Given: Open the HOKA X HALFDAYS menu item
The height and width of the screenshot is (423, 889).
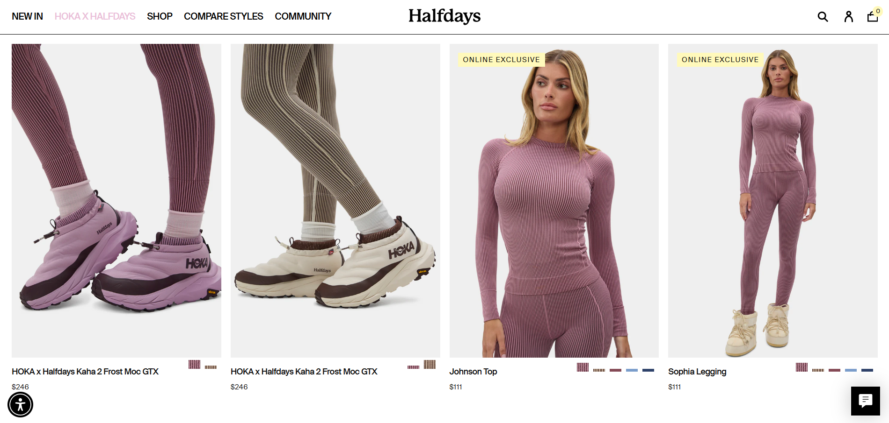Looking at the screenshot, I should 95,16.
